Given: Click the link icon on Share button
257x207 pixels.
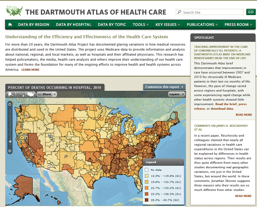Looking at the screenshot, I should tap(39, 94).
